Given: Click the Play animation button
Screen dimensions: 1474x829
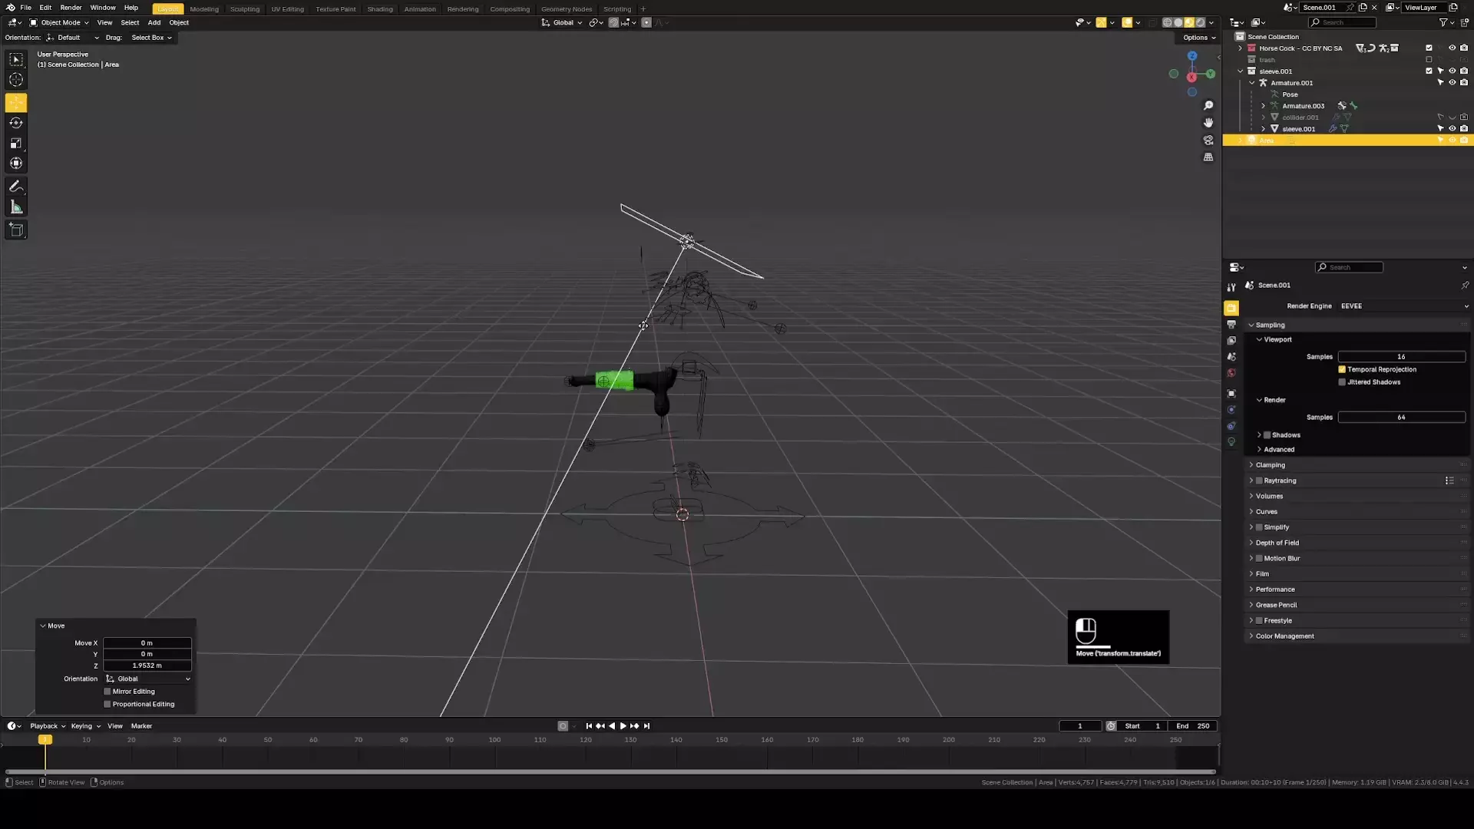Looking at the screenshot, I should coord(623,726).
